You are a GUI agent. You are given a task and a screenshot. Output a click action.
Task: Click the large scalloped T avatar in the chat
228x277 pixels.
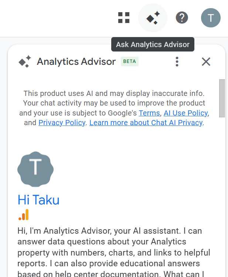(35, 169)
